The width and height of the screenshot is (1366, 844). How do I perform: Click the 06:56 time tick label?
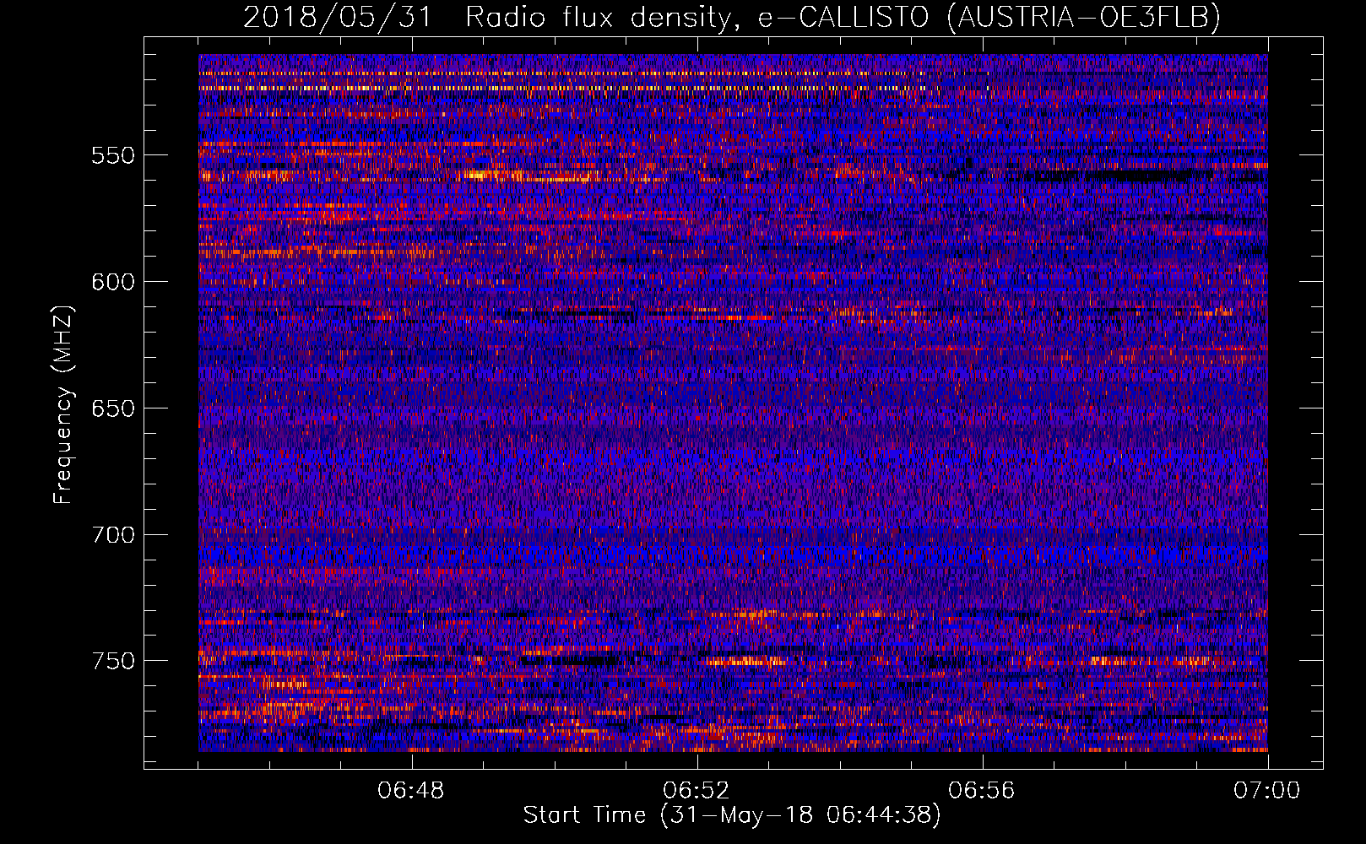982,791
